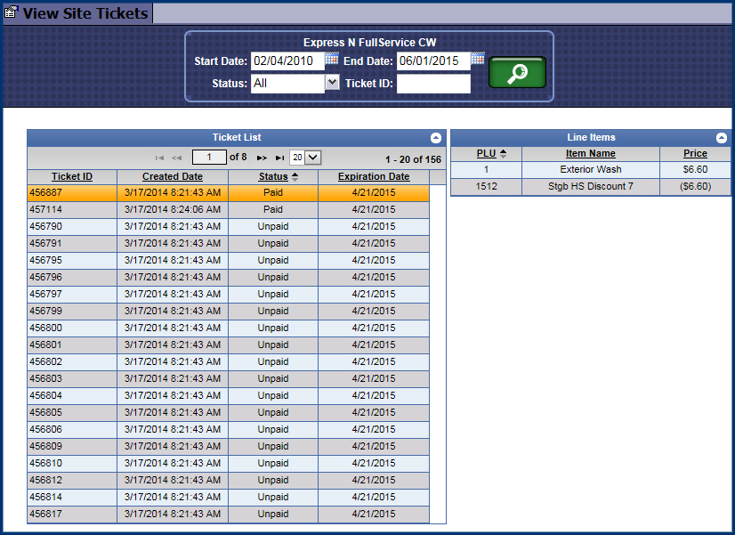Viewport: 735px width, 535px height.
Task: Select the Exterior Wash line item
Action: (x=591, y=169)
